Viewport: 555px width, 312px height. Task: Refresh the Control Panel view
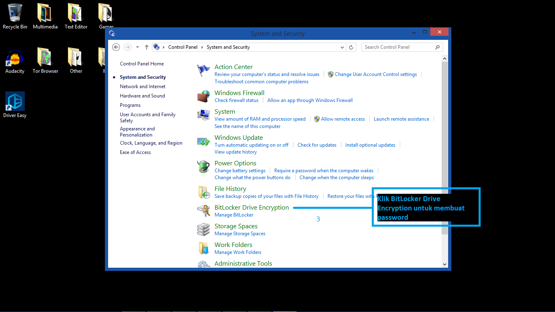(x=351, y=47)
